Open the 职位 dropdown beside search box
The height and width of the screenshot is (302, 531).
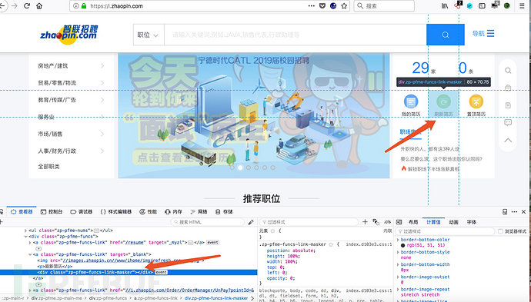(x=148, y=35)
